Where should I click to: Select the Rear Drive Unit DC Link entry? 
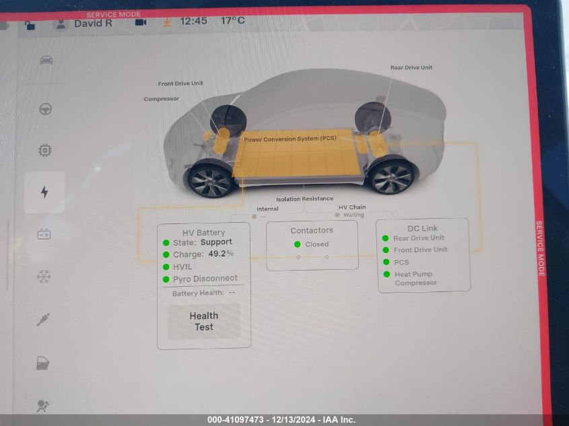[418, 238]
